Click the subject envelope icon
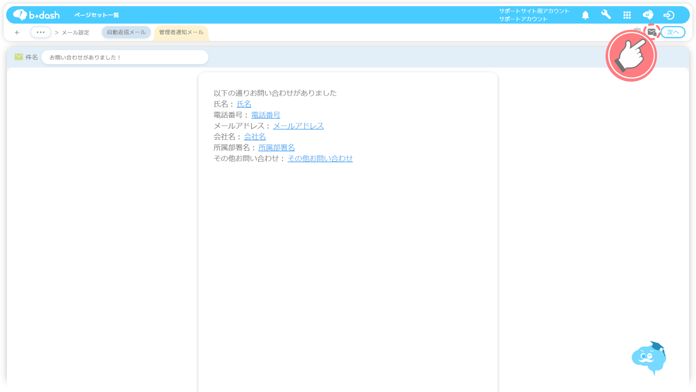The height and width of the screenshot is (392, 696). tap(19, 57)
